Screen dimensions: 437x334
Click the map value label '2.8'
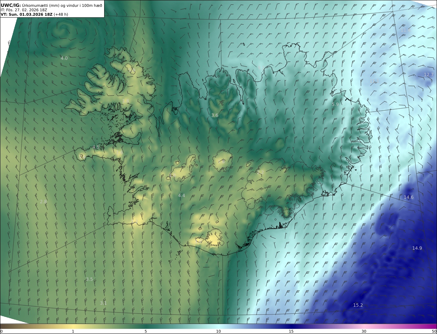point(43,201)
